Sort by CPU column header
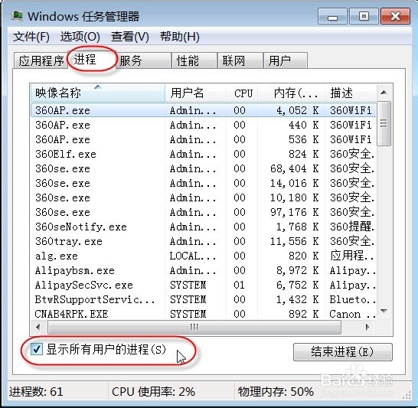 tap(242, 93)
